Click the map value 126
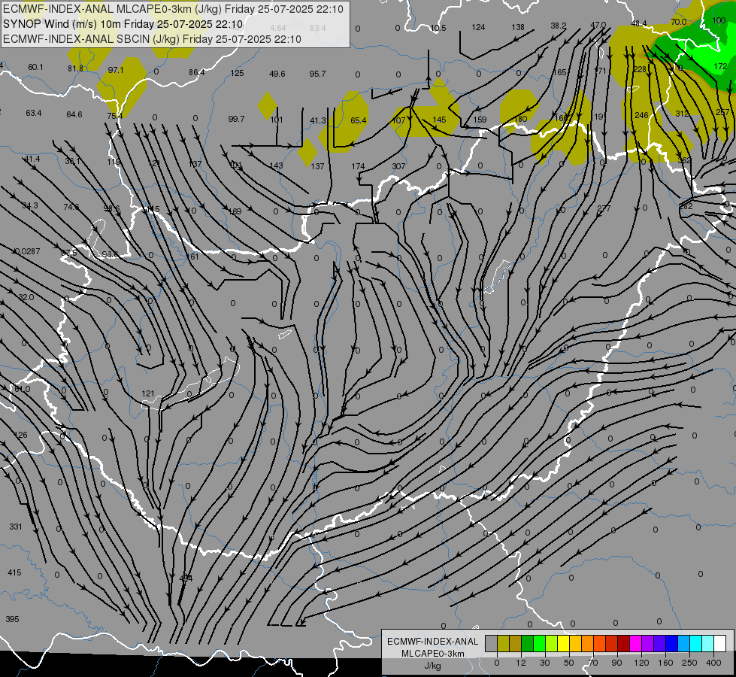 [20, 435]
